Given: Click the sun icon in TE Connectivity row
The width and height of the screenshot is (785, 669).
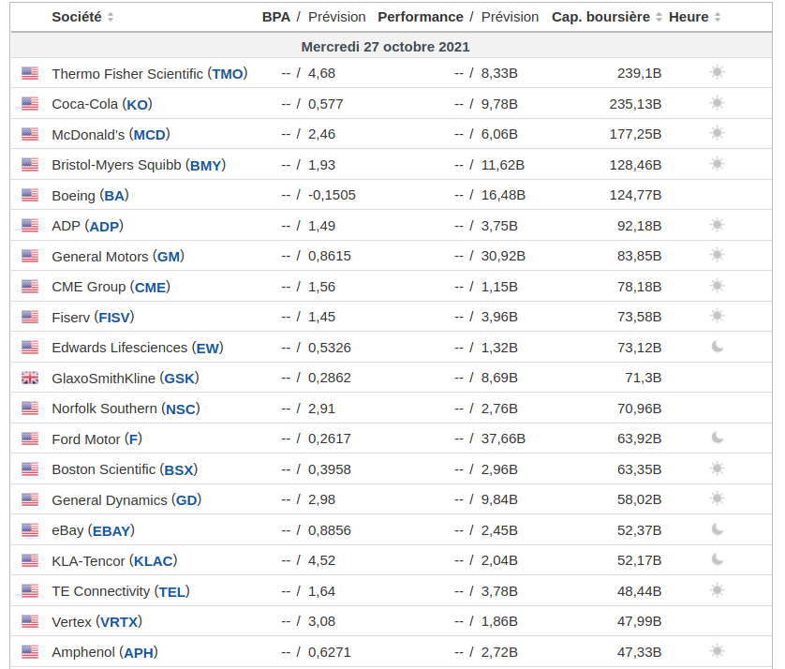Looking at the screenshot, I should tap(717, 590).
